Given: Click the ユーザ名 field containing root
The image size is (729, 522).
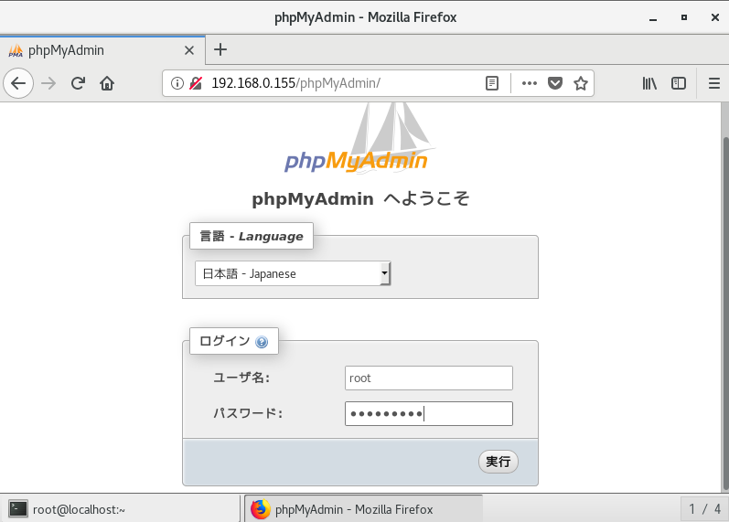Looking at the screenshot, I should tap(429, 378).
